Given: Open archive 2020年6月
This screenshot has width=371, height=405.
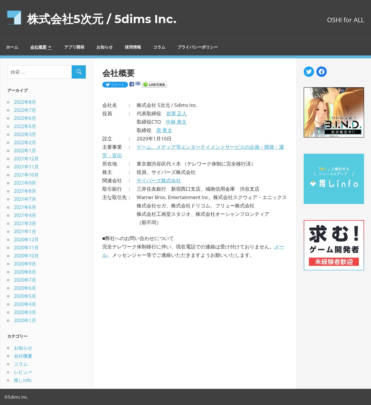Looking at the screenshot, I should click(25, 288).
